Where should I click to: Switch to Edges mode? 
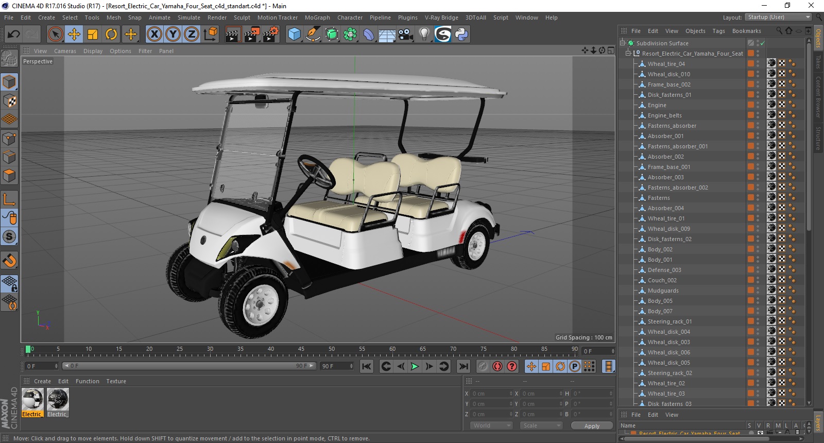[x=9, y=157]
